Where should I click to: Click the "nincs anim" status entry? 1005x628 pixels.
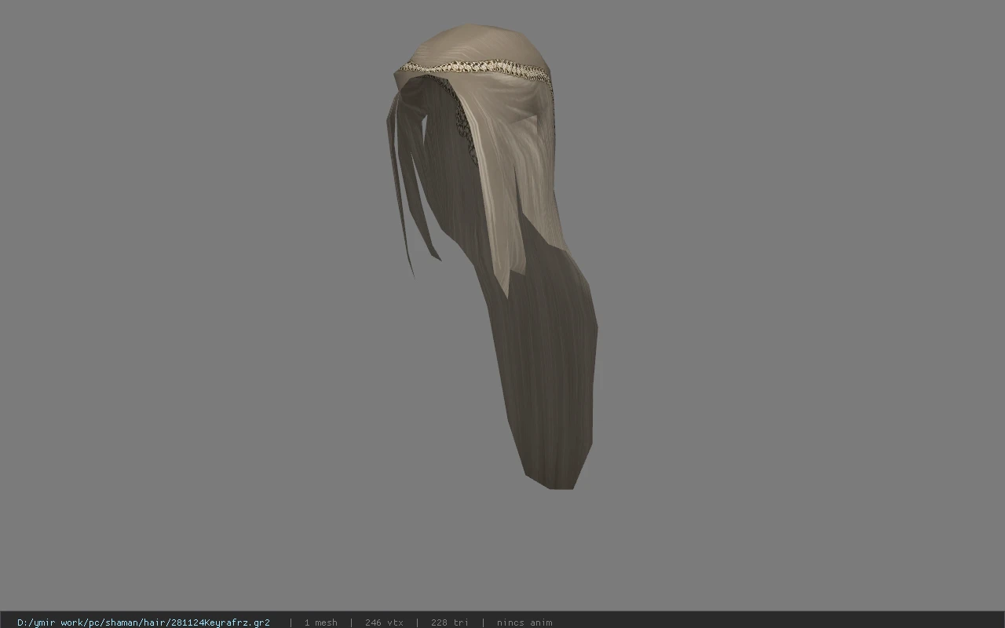524,623
